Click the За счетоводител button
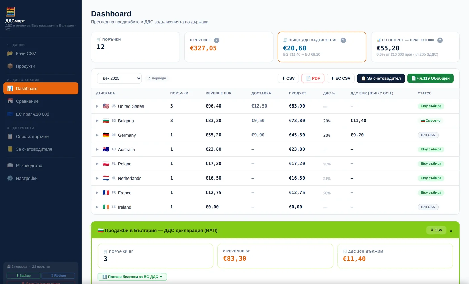Screen dimensions: 469x284 tap(381, 78)
